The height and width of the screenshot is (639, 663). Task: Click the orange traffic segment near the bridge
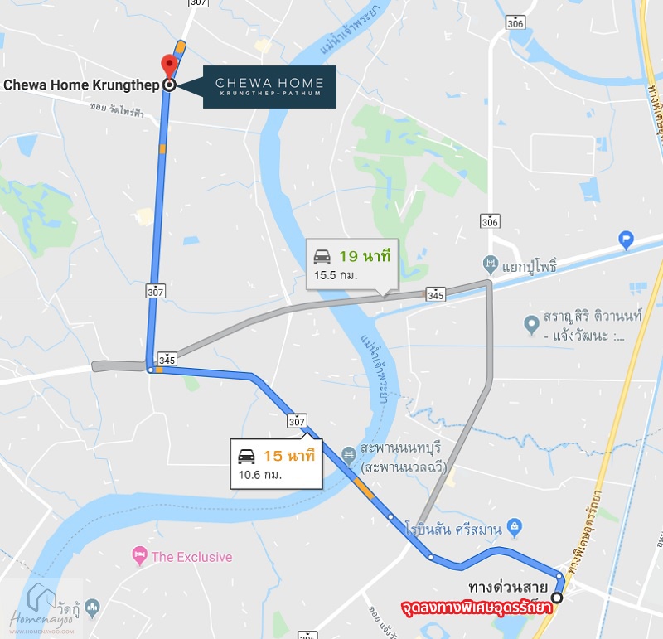click(364, 488)
